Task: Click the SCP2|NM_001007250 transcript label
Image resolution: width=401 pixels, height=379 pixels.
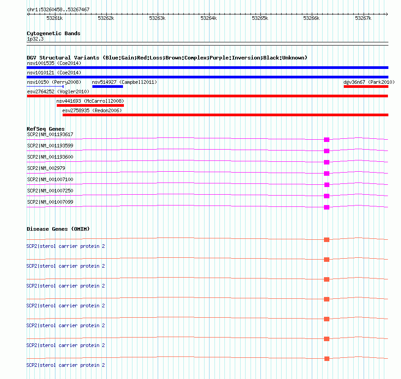Action: 50,191
